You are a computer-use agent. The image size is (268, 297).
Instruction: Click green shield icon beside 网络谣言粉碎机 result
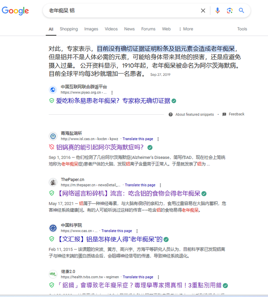[x=52, y=193]
